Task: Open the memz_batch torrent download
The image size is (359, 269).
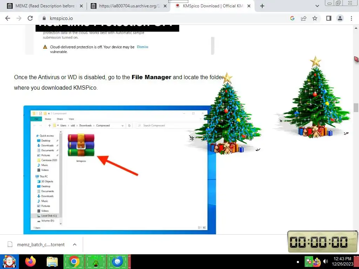Action: [x=41, y=244]
